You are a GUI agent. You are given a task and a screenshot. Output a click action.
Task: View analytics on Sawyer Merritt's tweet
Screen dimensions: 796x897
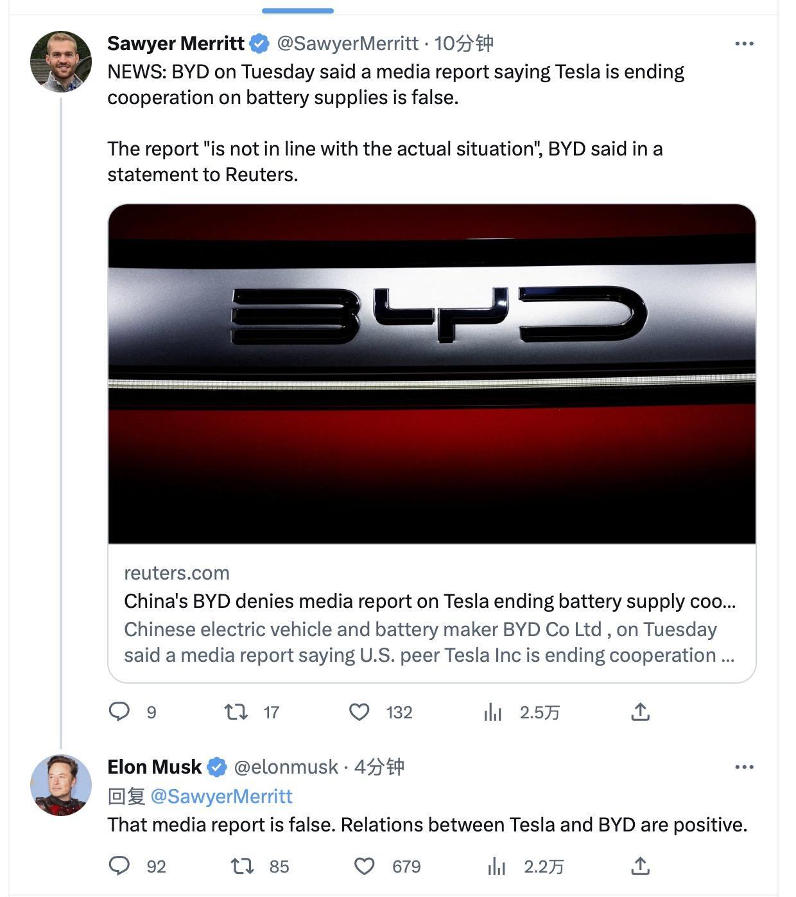click(493, 712)
